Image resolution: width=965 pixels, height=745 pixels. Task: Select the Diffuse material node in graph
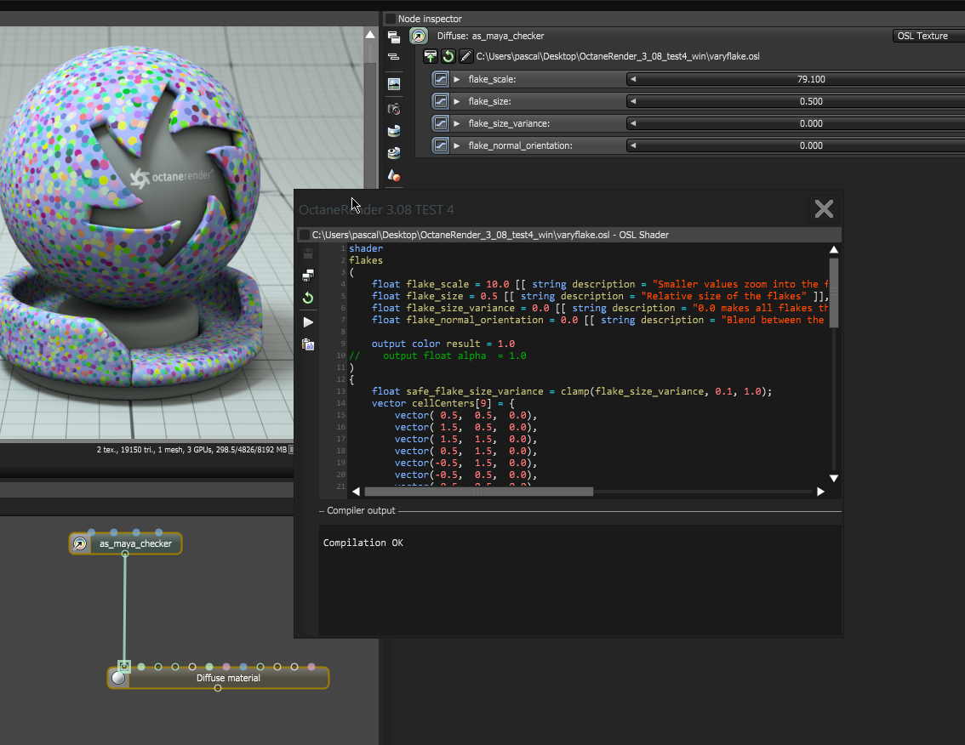219,678
